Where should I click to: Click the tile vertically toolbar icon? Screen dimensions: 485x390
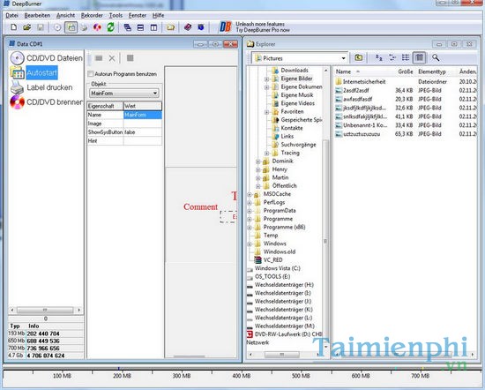(153, 27)
